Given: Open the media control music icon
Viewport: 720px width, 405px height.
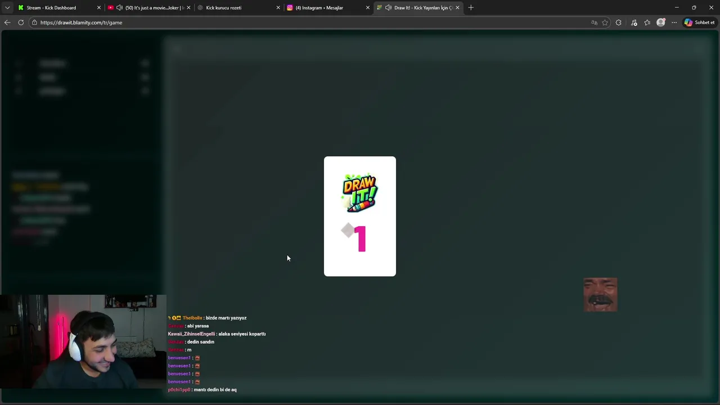Looking at the screenshot, I should 634,22.
